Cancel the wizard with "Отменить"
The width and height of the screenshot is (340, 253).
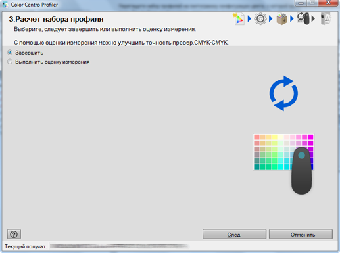[x=301, y=235]
